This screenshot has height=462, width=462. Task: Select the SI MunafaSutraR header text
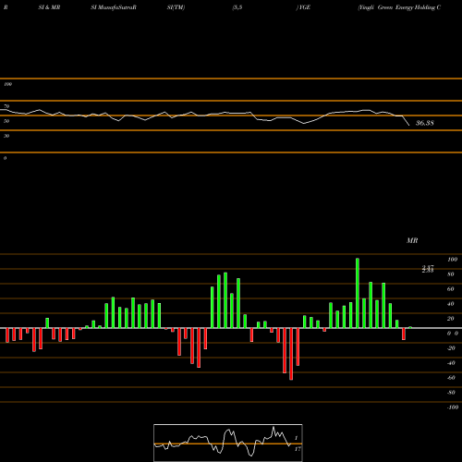coord(114,7)
